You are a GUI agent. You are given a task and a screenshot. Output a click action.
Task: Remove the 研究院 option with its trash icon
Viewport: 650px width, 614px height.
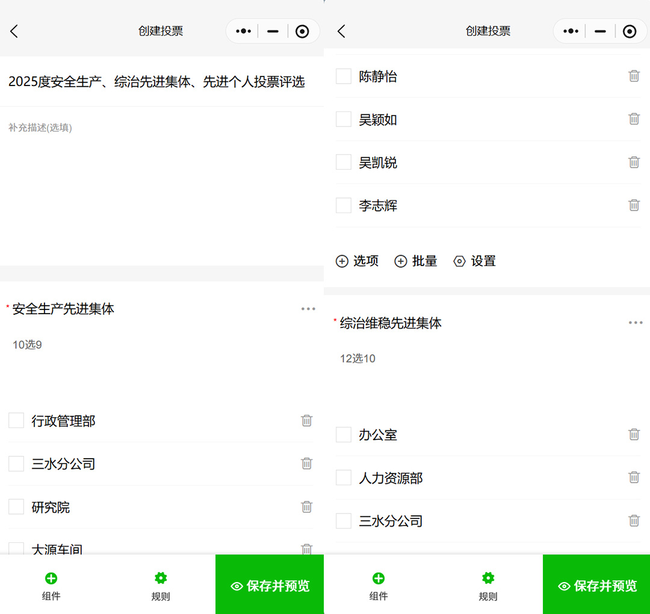[x=306, y=507]
